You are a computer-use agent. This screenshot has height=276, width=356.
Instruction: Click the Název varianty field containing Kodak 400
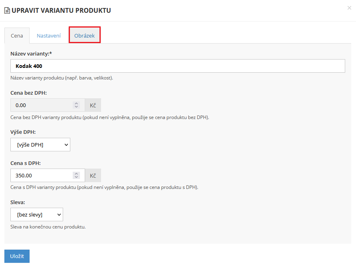pos(177,66)
